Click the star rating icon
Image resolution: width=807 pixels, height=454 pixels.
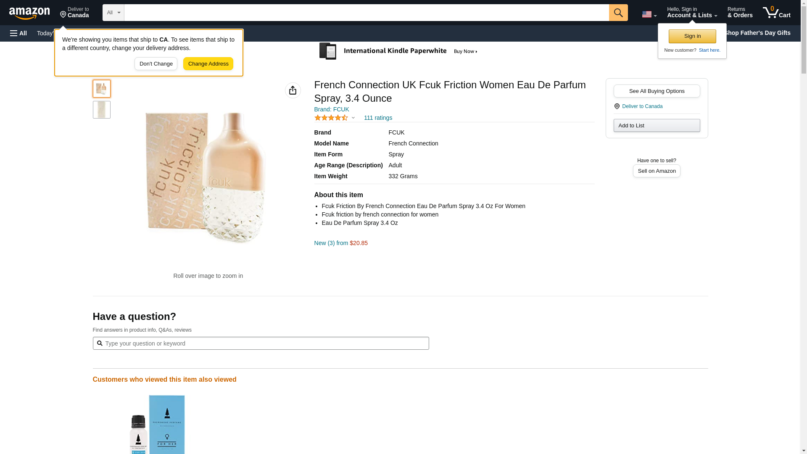pyautogui.click(x=331, y=118)
